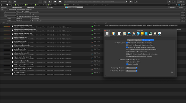Add a condition with the plus in Art row

[184, 12]
